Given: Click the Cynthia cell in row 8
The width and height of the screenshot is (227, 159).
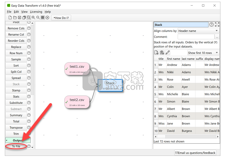Looking at the screenshot, I should (174, 116).
